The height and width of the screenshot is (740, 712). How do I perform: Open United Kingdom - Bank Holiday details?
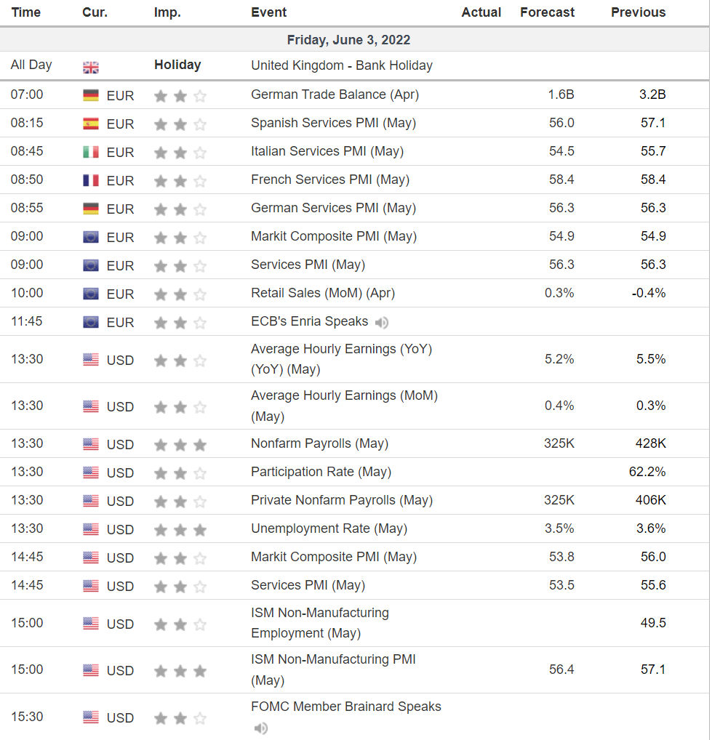(342, 65)
